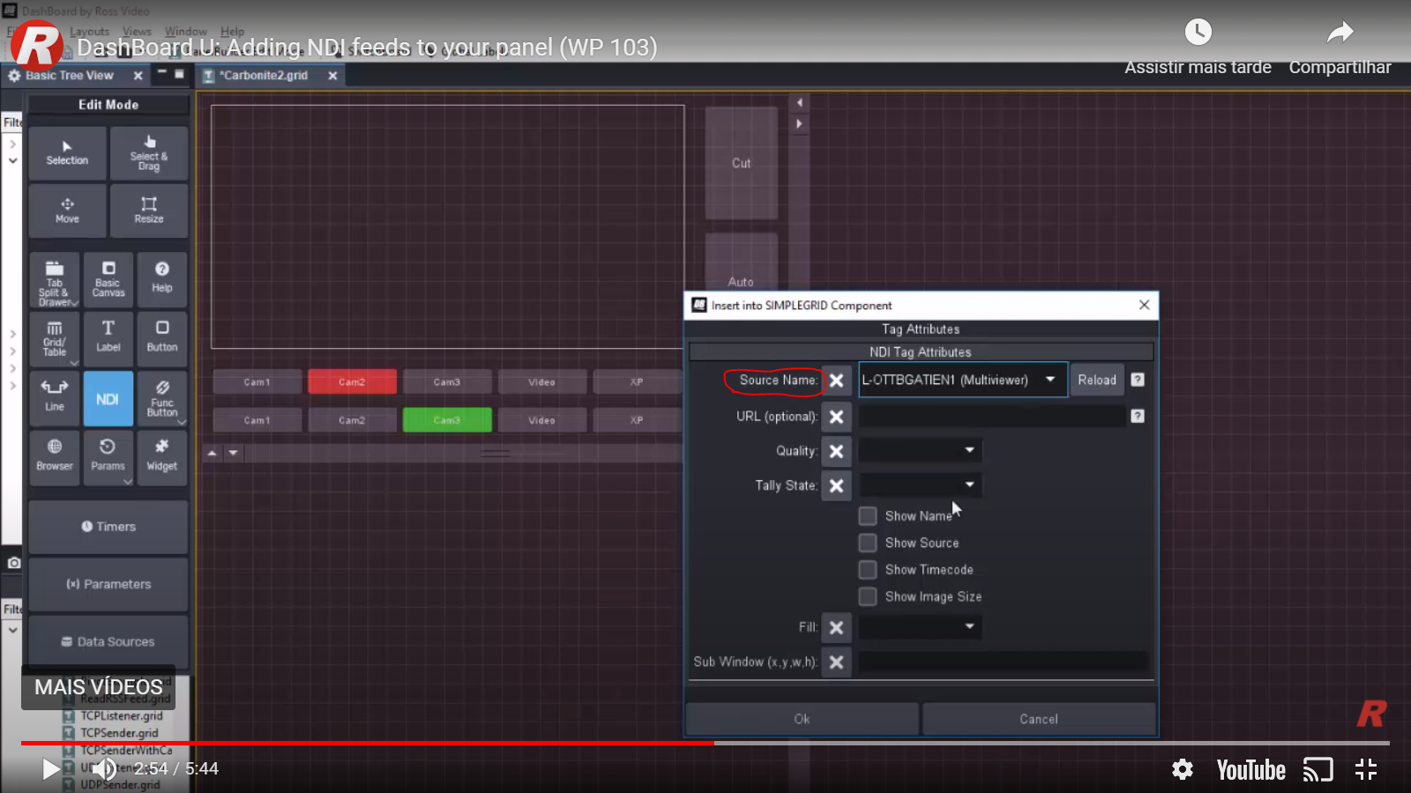Select the Selection tool in Edit Mode
The image size is (1411, 793).
pyautogui.click(x=67, y=153)
